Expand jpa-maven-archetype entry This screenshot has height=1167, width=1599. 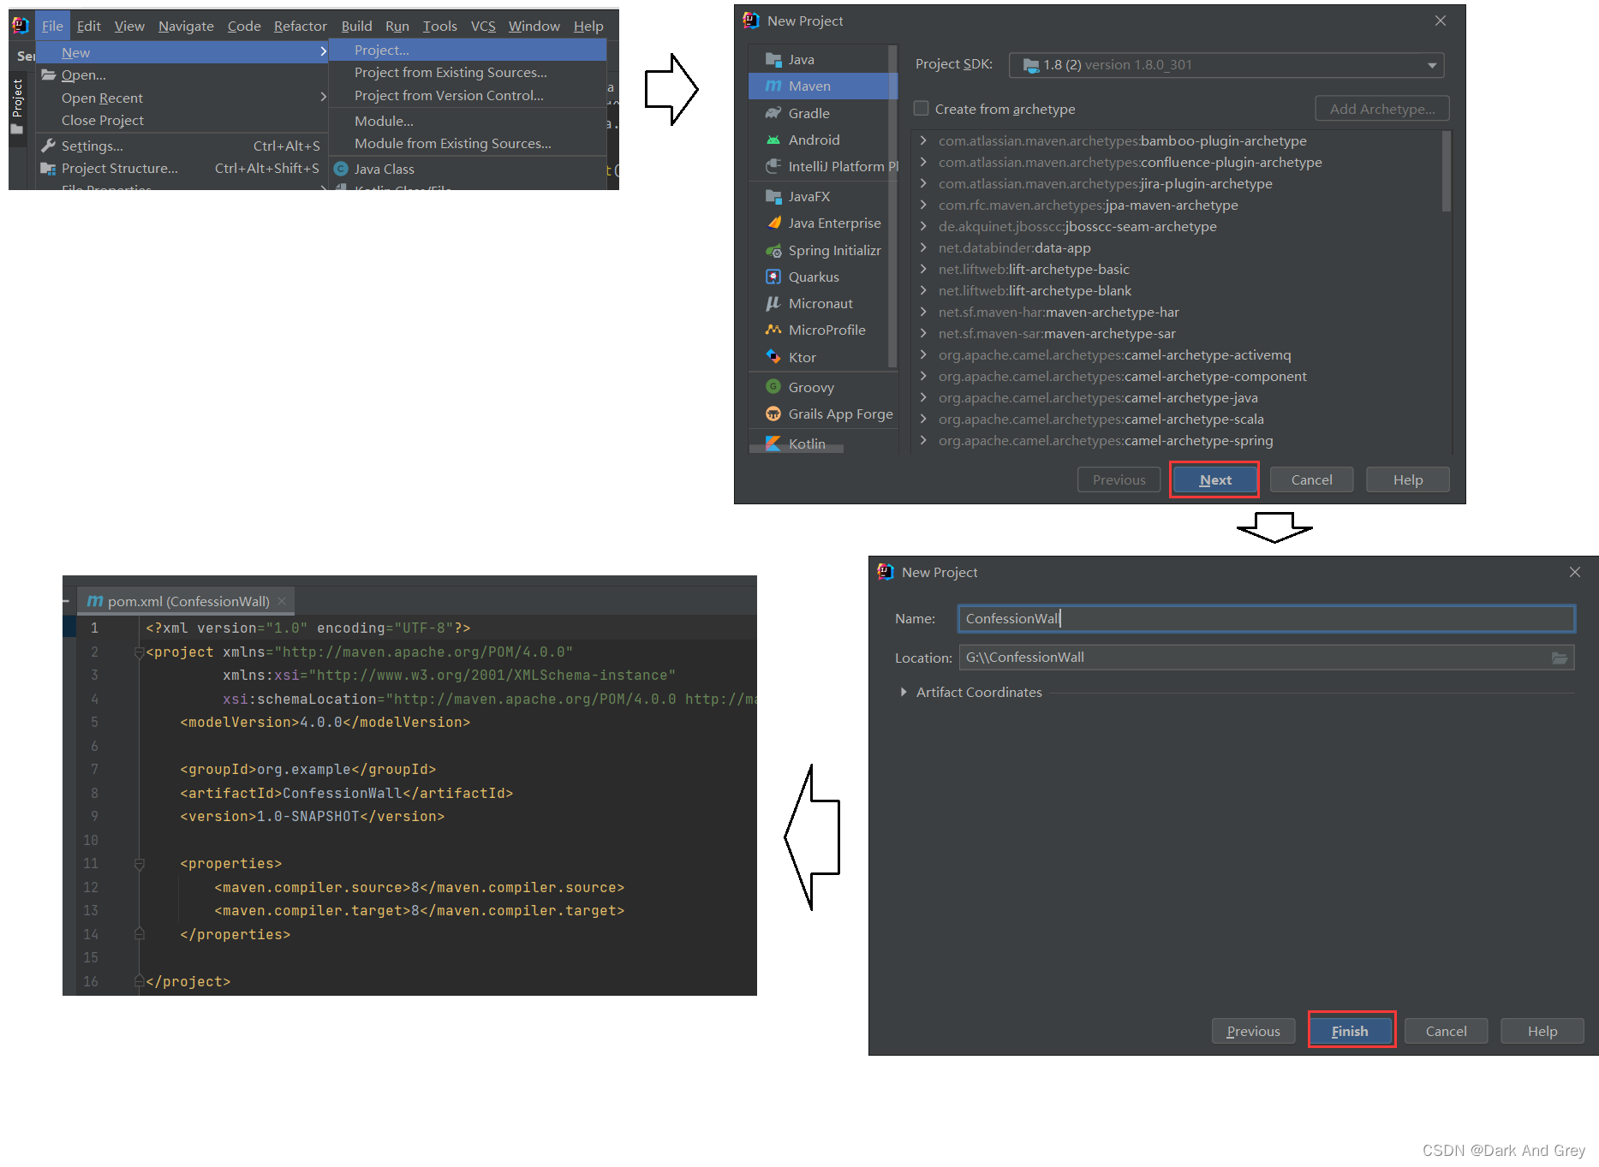(923, 205)
